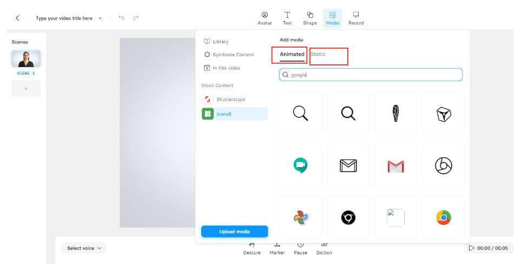Insert a Gesture
This screenshot has height=264, width=515.
coord(252,249)
